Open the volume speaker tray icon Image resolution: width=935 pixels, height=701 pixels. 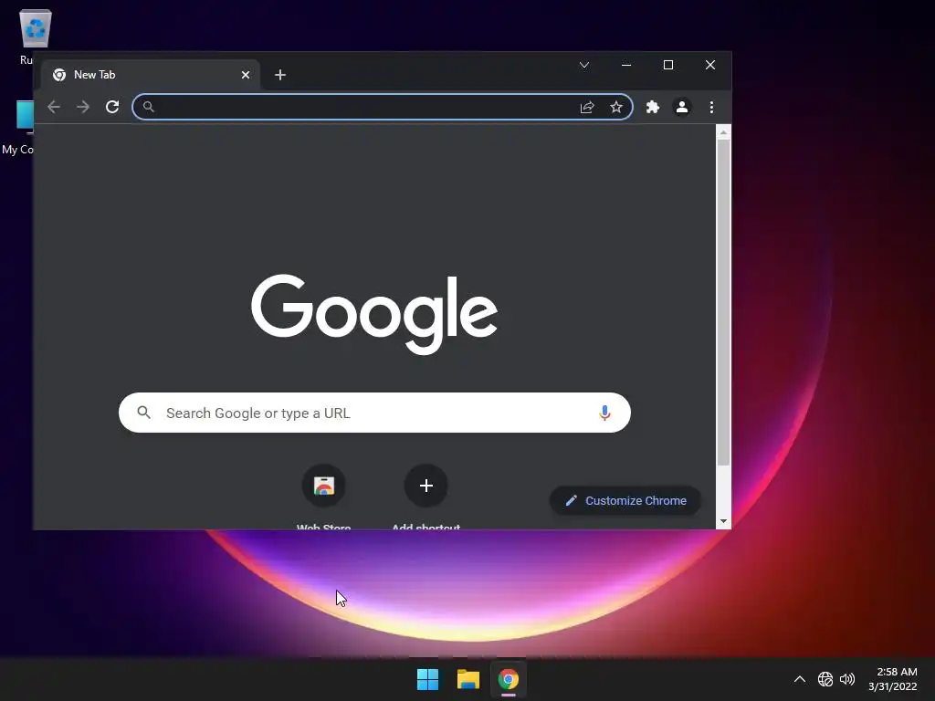coord(847,679)
